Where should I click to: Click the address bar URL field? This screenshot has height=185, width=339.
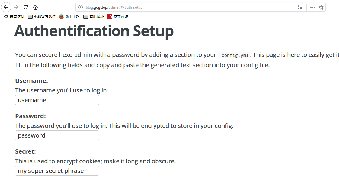(x=181, y=7)
